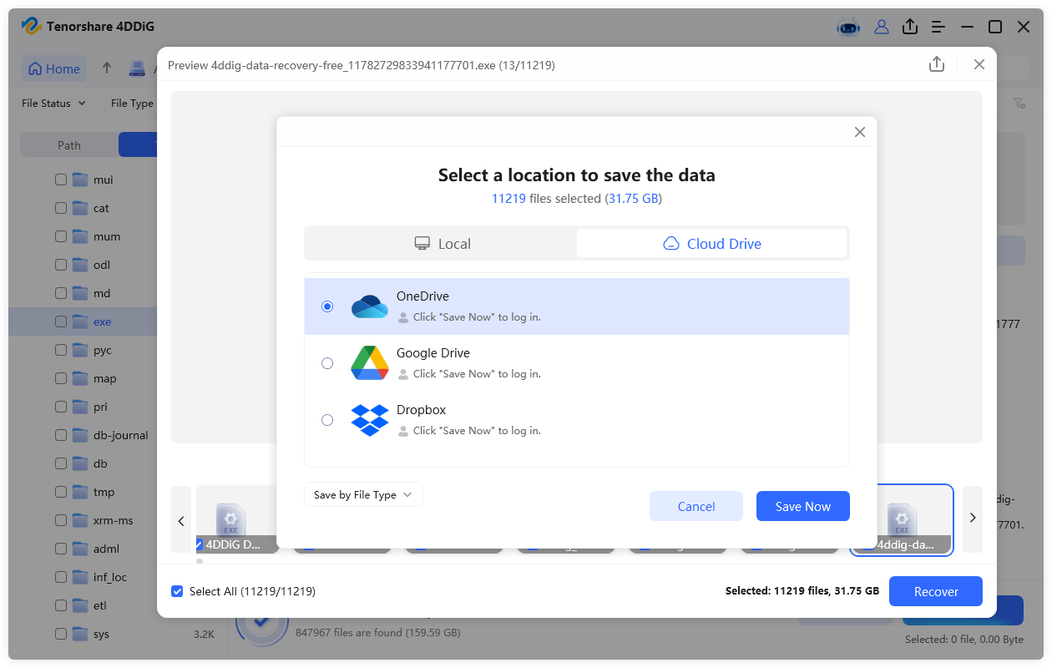Click the Tenorshare 4DDiG logo
The height and width of the screenshot is (668, 1052).
(x=32, y=27)
